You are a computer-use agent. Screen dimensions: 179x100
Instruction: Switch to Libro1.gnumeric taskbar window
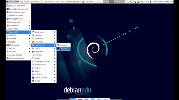pos(31,2)
